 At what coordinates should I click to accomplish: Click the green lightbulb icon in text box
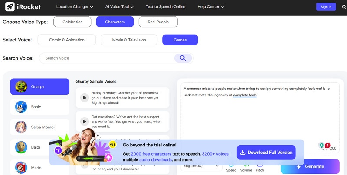[x=321, y=146]
